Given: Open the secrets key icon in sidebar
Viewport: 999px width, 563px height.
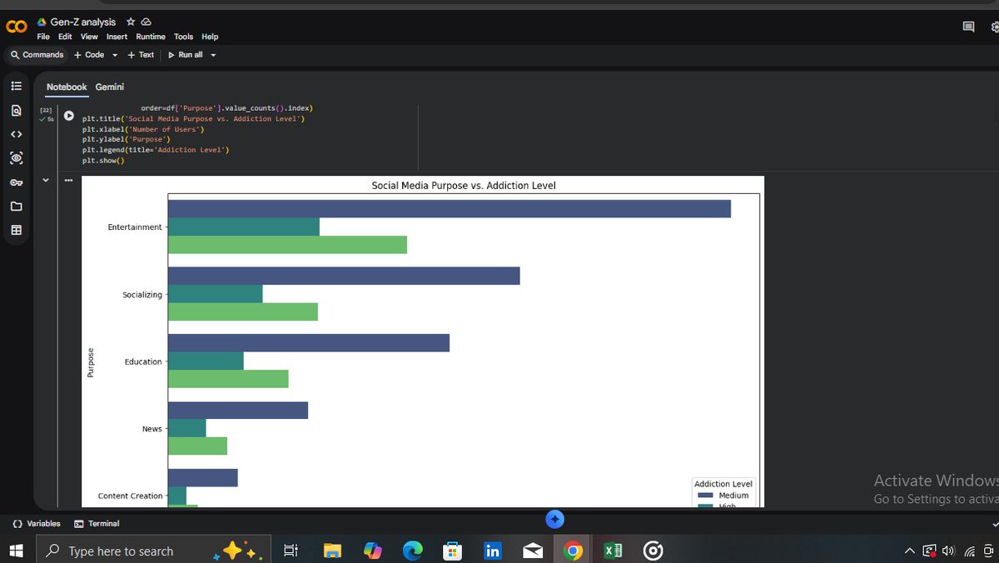Looking at the screenshot, I should tap(16, 182).
